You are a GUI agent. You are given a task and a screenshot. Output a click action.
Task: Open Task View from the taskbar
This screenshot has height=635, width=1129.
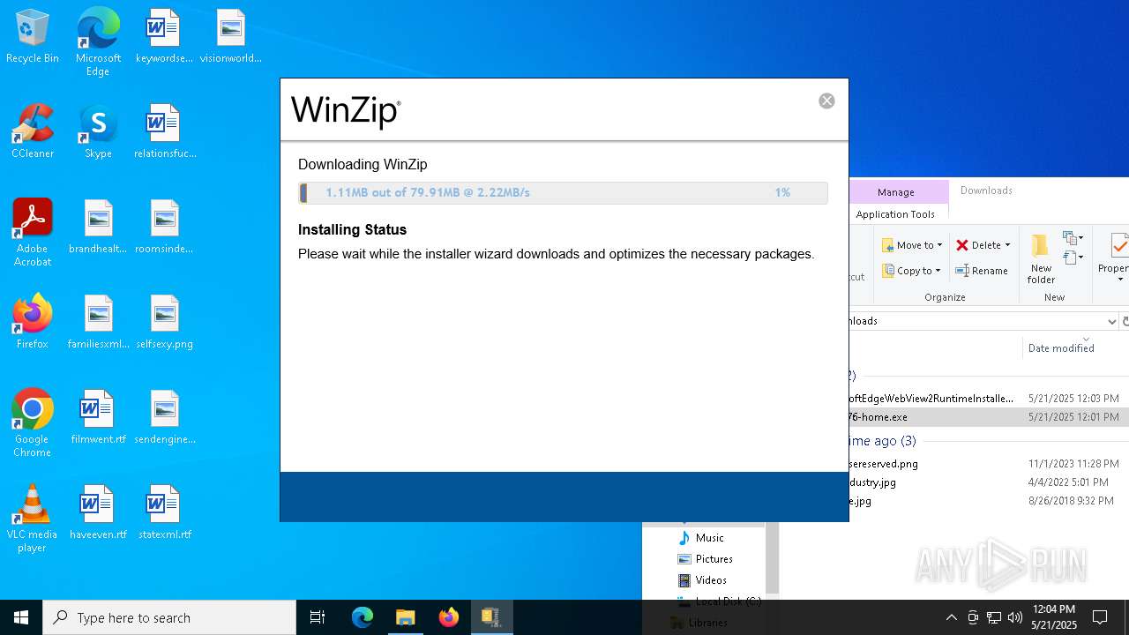tap(318, 617)
